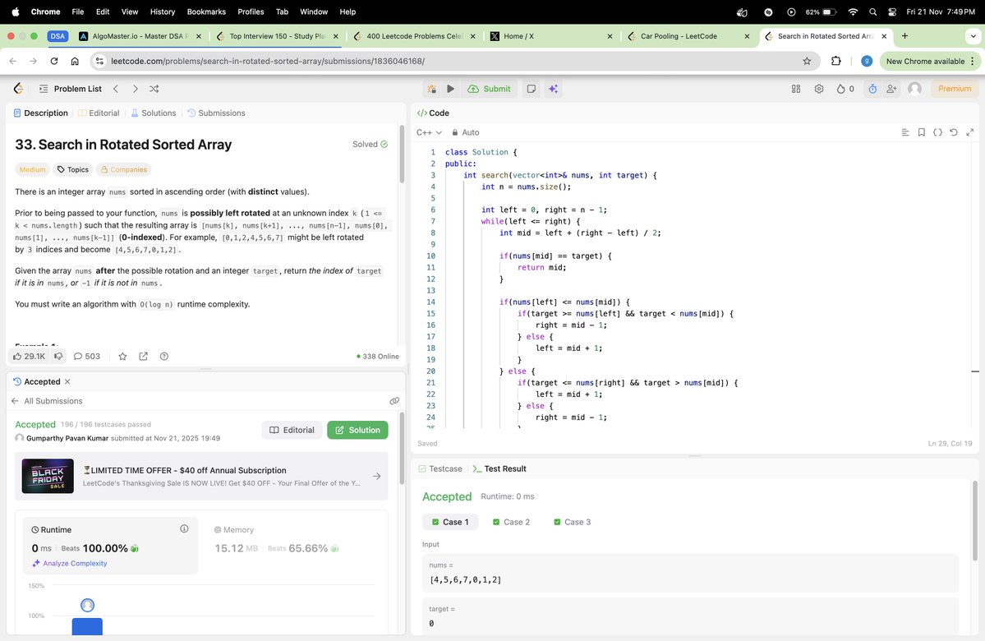
Task: Start the stopwatch timer icon
Action: pos(872,88)
